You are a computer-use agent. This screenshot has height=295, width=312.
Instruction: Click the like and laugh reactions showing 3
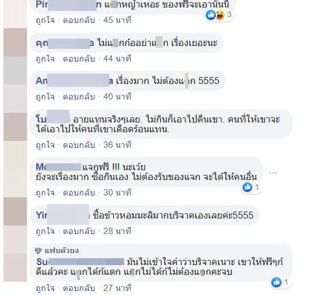click(x=219, y=15)
